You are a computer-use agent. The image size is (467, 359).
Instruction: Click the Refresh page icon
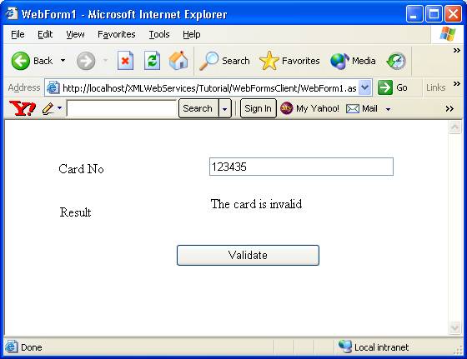[152, 61]
